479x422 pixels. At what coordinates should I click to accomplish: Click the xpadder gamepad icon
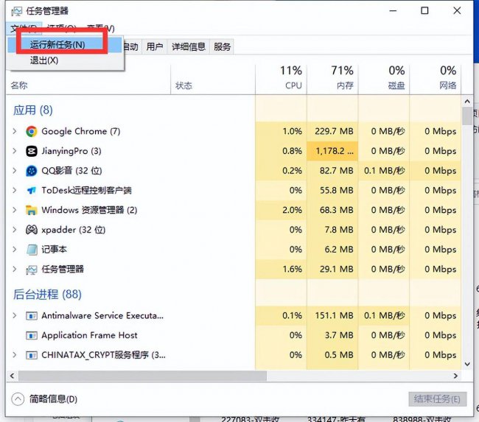[32, 230]
